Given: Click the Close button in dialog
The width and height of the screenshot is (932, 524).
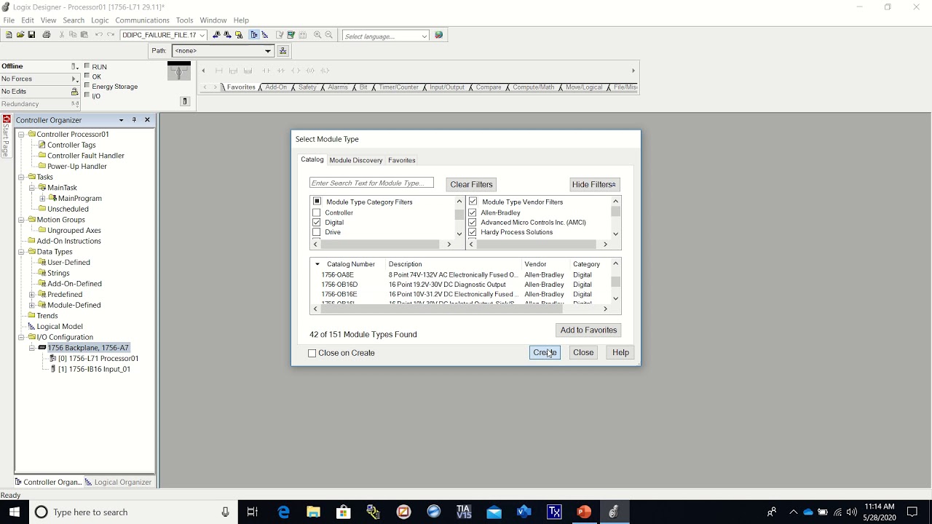Looking at the screenshot, I should coord(583,352).
